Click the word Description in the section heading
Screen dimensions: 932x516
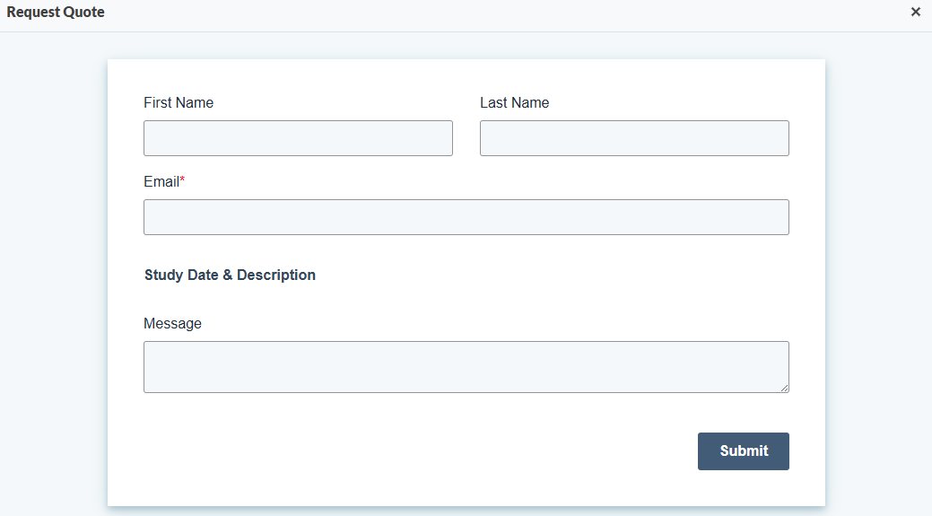coord(275,275)
